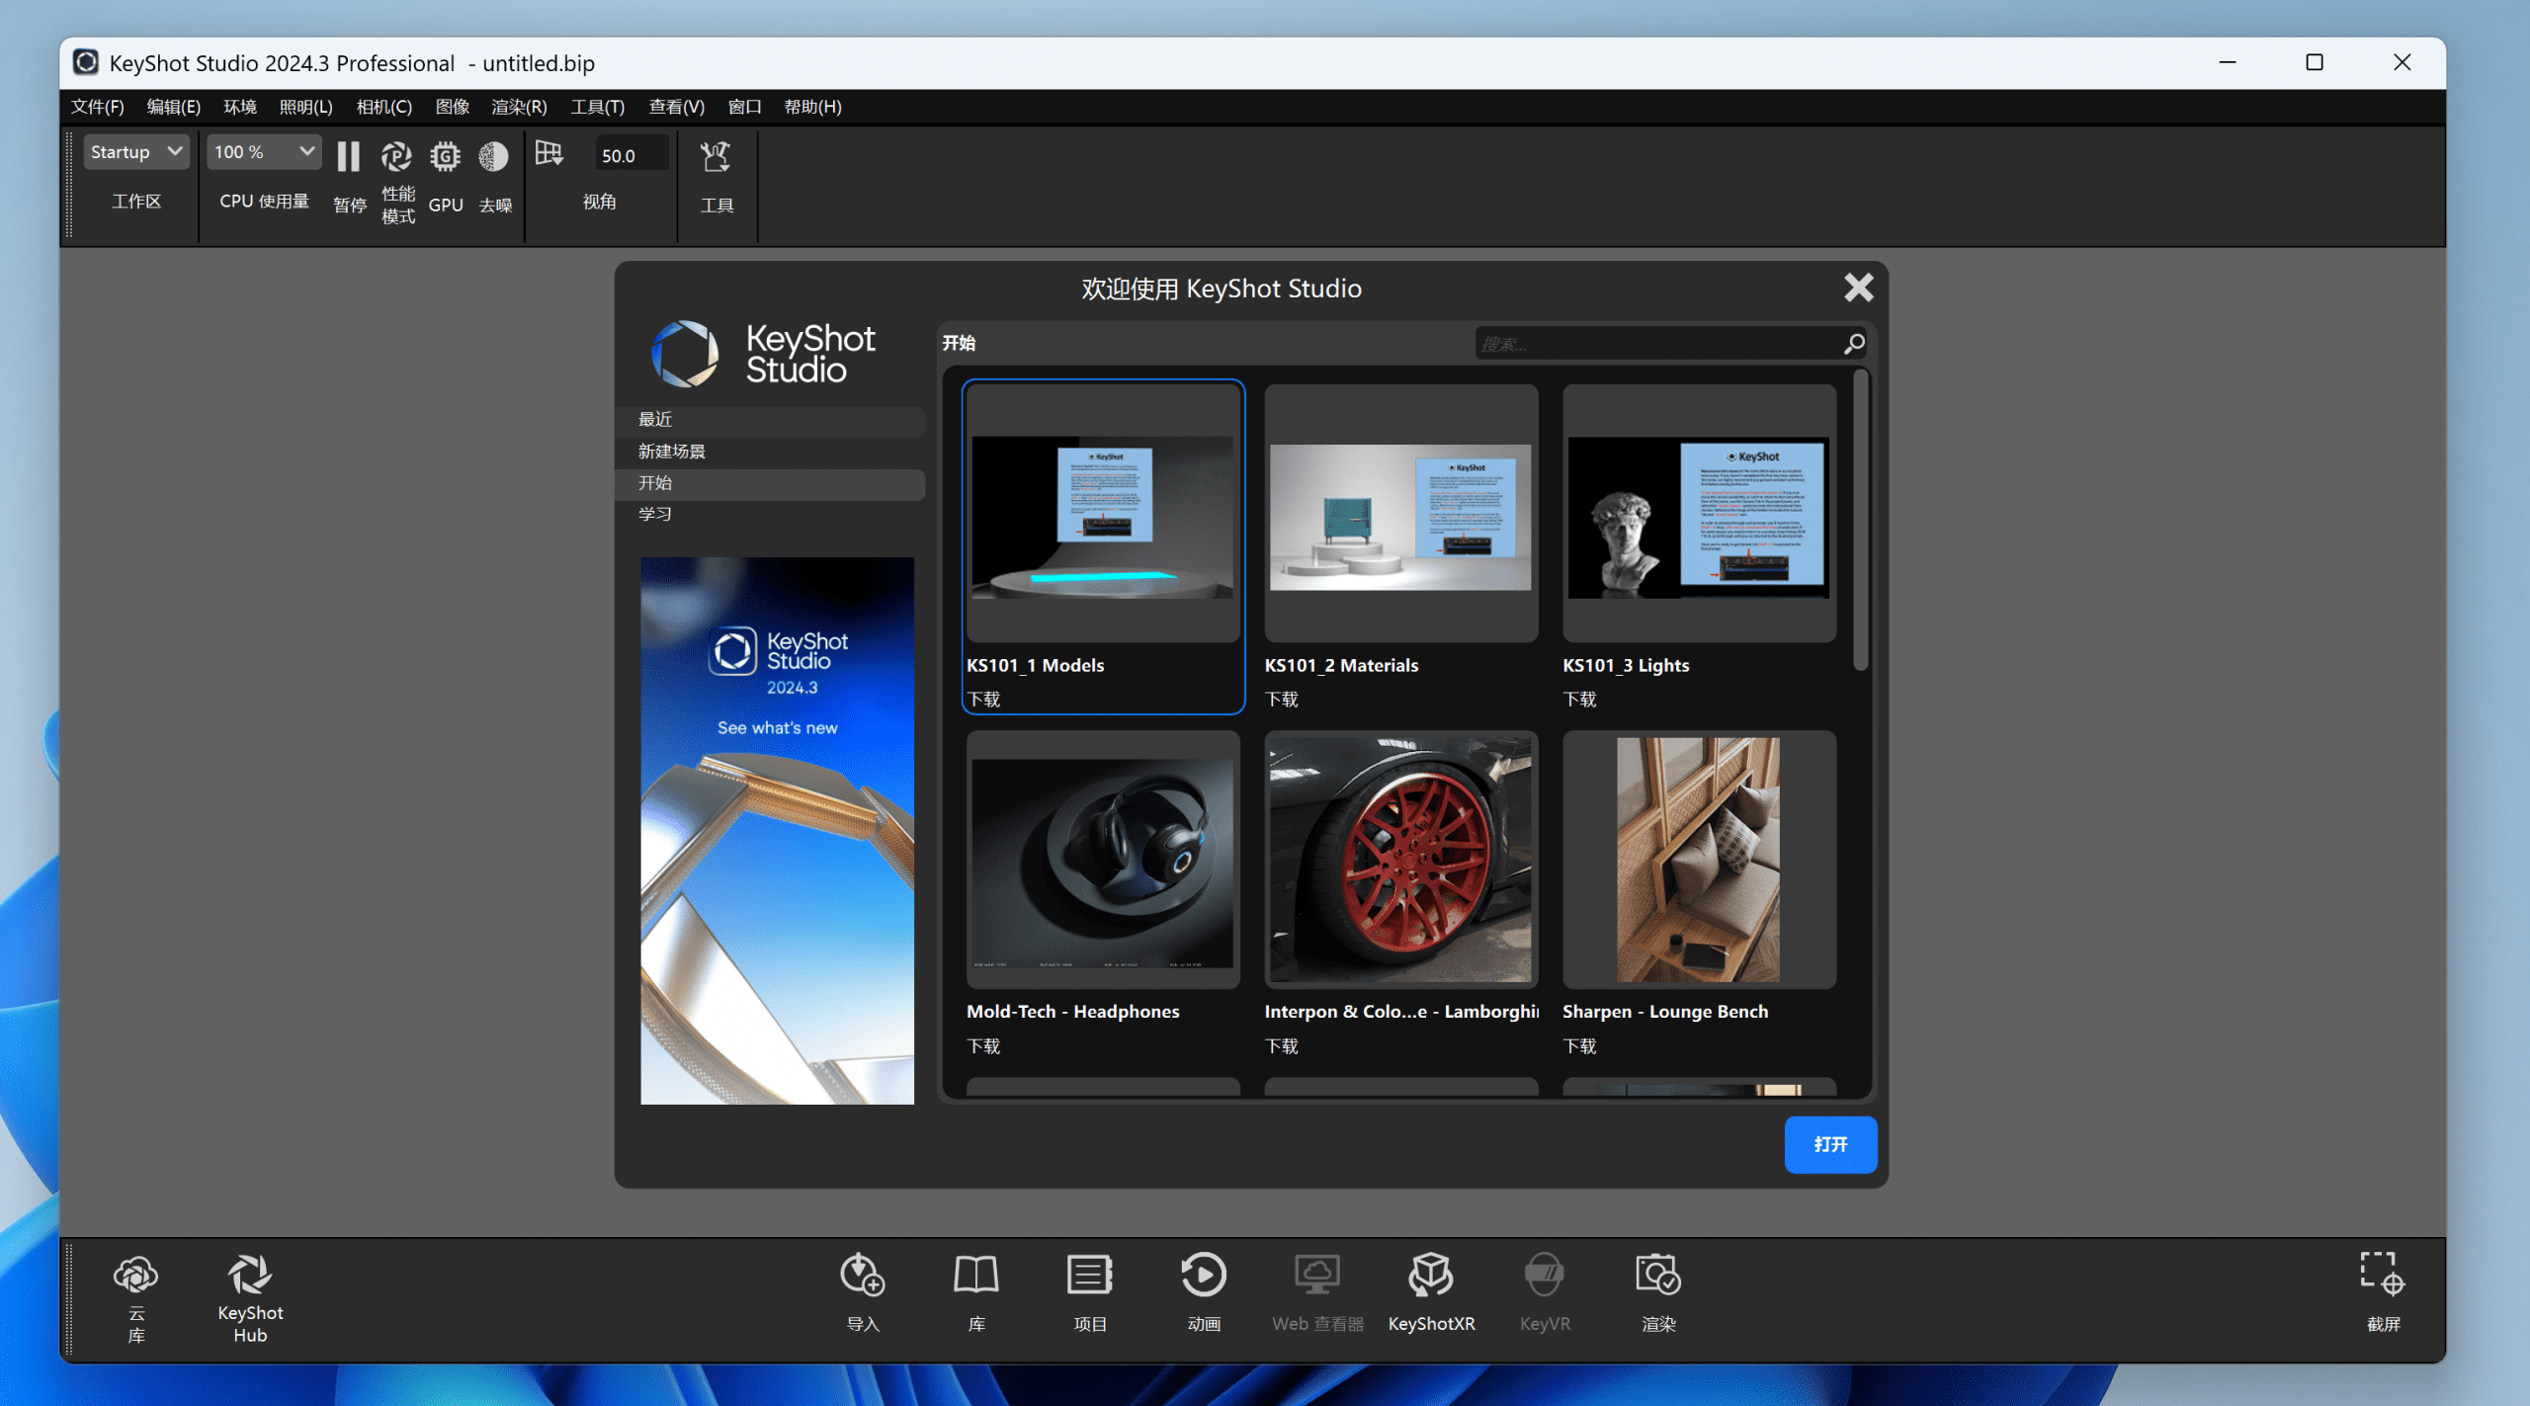Open the 图像 menu

453,107
